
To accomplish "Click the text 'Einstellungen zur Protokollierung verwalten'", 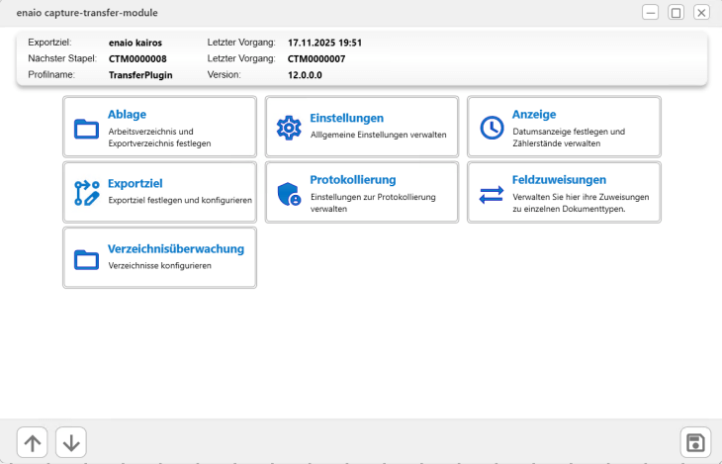I will pyautogui.click(x=373, y=203).
